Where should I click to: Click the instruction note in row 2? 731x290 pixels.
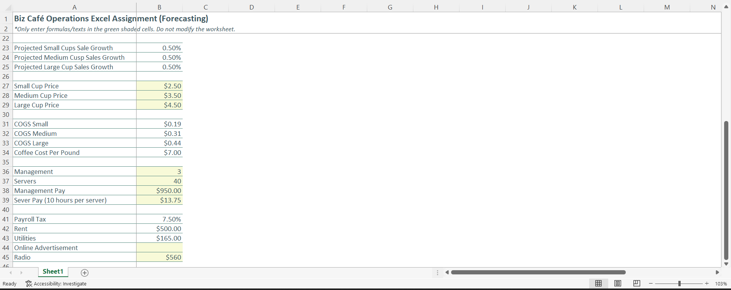125,29
